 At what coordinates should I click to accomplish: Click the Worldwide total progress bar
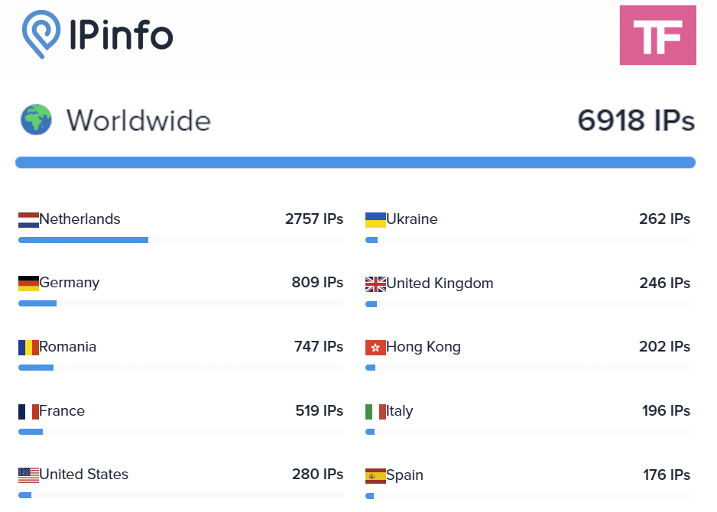pyautogui.click(x=355, y=162)
